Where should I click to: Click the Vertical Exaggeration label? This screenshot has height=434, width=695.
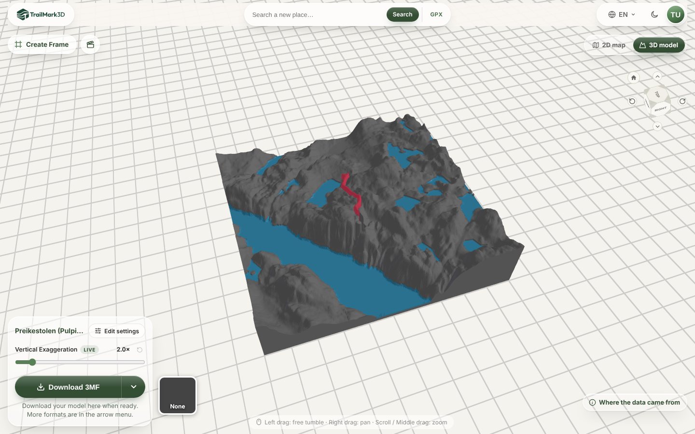tap(46, 350)
